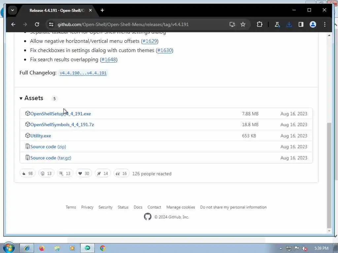Click package icon beside OpenShellSymbols 7z
The image size is (338, 253).
click(28, 124)
